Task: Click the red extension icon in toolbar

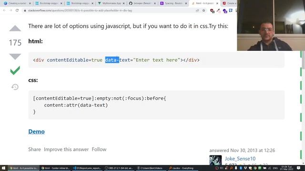Action: click(x=212, y=10)
